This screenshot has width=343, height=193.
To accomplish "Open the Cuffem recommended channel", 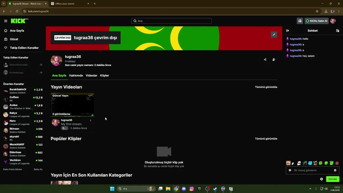I will pos(23,99).
